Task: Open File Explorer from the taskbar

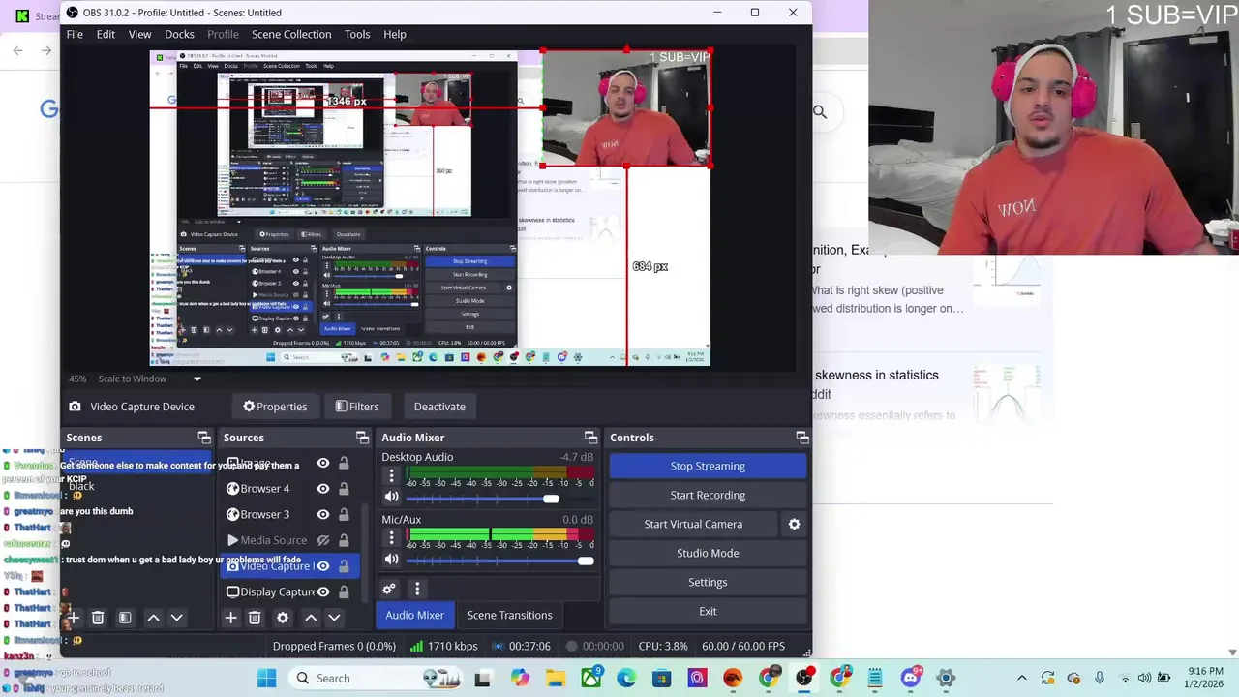Action: pos(556,678)
